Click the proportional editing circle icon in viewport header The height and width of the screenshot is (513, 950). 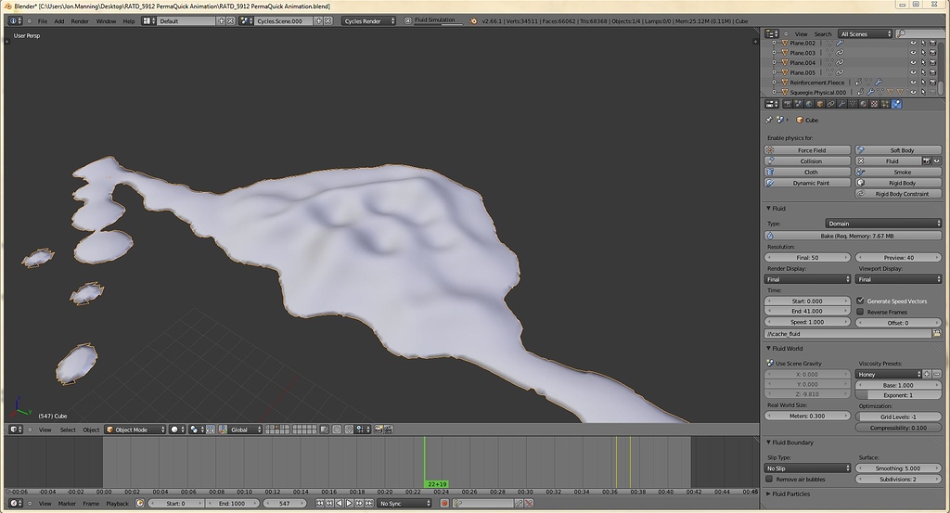[336, 430]
